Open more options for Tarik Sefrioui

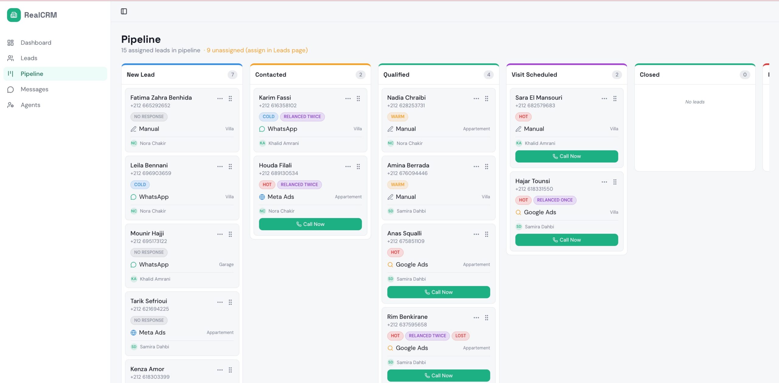pyautogui.click(x=220, y=302)
